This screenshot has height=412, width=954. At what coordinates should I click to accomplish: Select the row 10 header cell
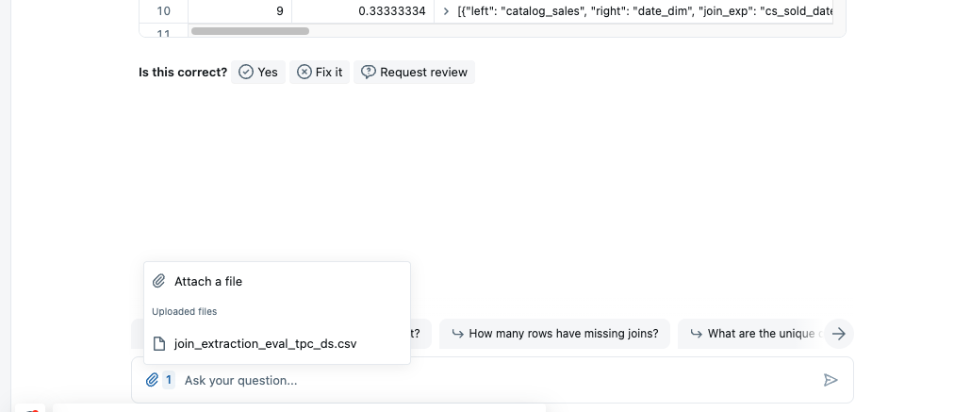(163, 10)
